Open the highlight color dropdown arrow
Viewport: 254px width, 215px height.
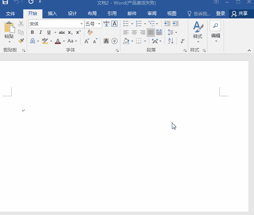pyautogui.click(x=51, y=41)
